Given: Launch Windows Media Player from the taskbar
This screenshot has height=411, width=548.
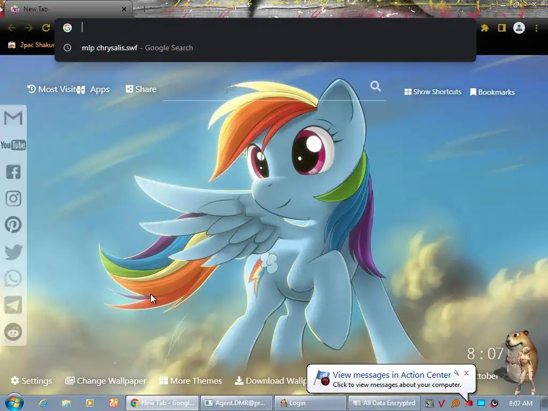Looking at the screenshot, I should click(x=90, y=403).
